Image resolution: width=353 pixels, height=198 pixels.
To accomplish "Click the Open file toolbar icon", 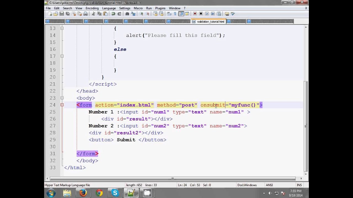I will click(56, 14).
